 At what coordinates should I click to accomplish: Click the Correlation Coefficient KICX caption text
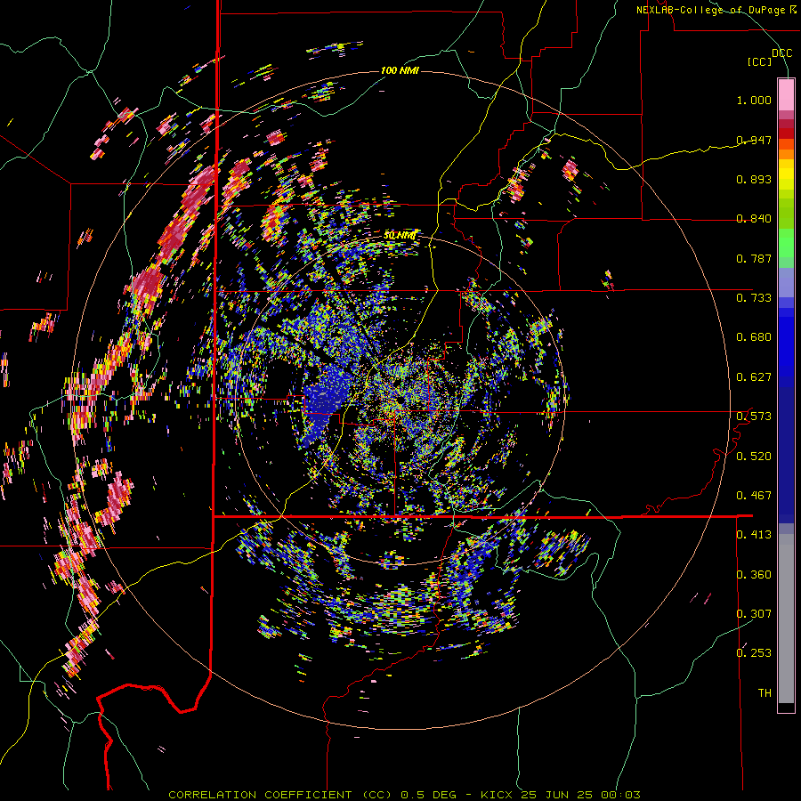coord(404,795)
